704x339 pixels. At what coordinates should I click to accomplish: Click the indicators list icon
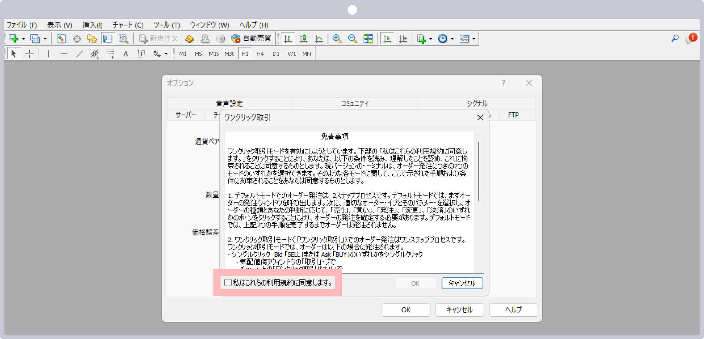(421, 38)
